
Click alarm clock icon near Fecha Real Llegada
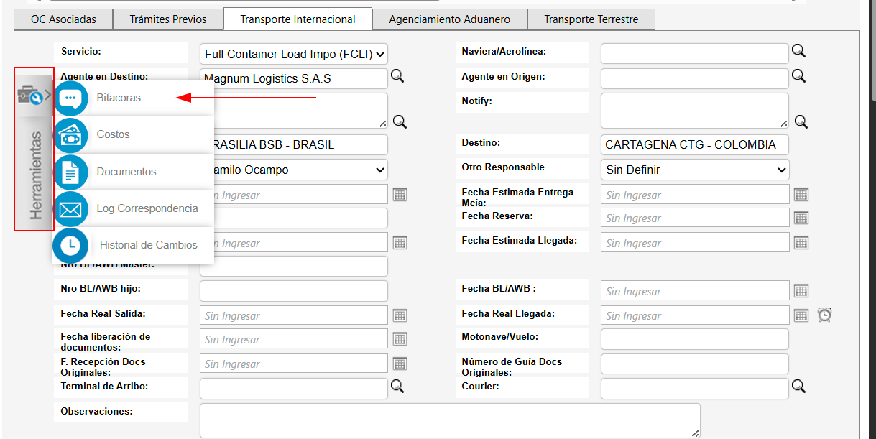pos(825,315)
